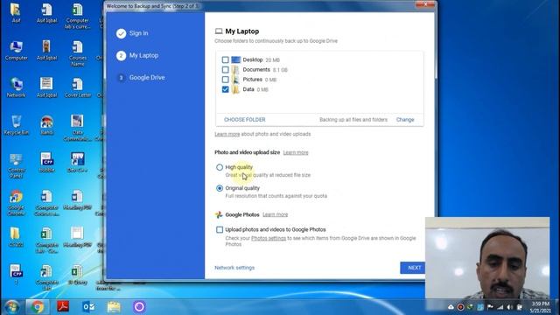Click the laptop icon beside My Laptop
The width and height of the screenshot is (560, 315).
[219, 31]
